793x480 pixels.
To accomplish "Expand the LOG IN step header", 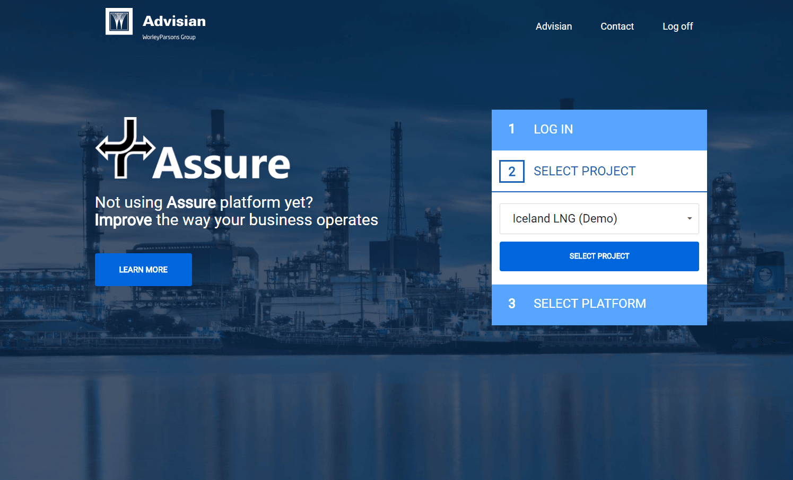I will [x=599, y=130].
